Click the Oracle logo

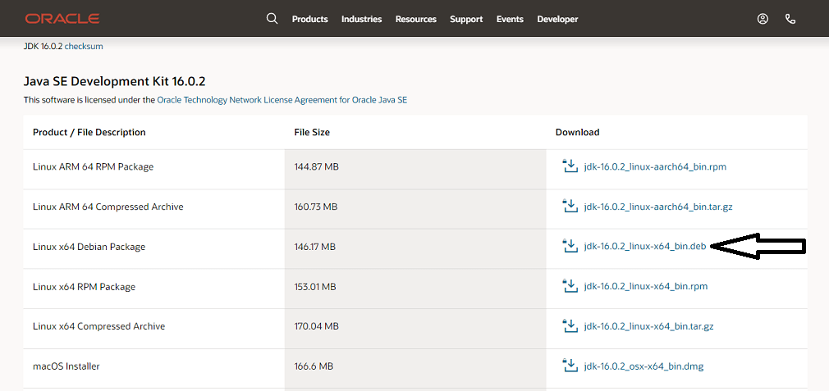(x=62, y=19)
